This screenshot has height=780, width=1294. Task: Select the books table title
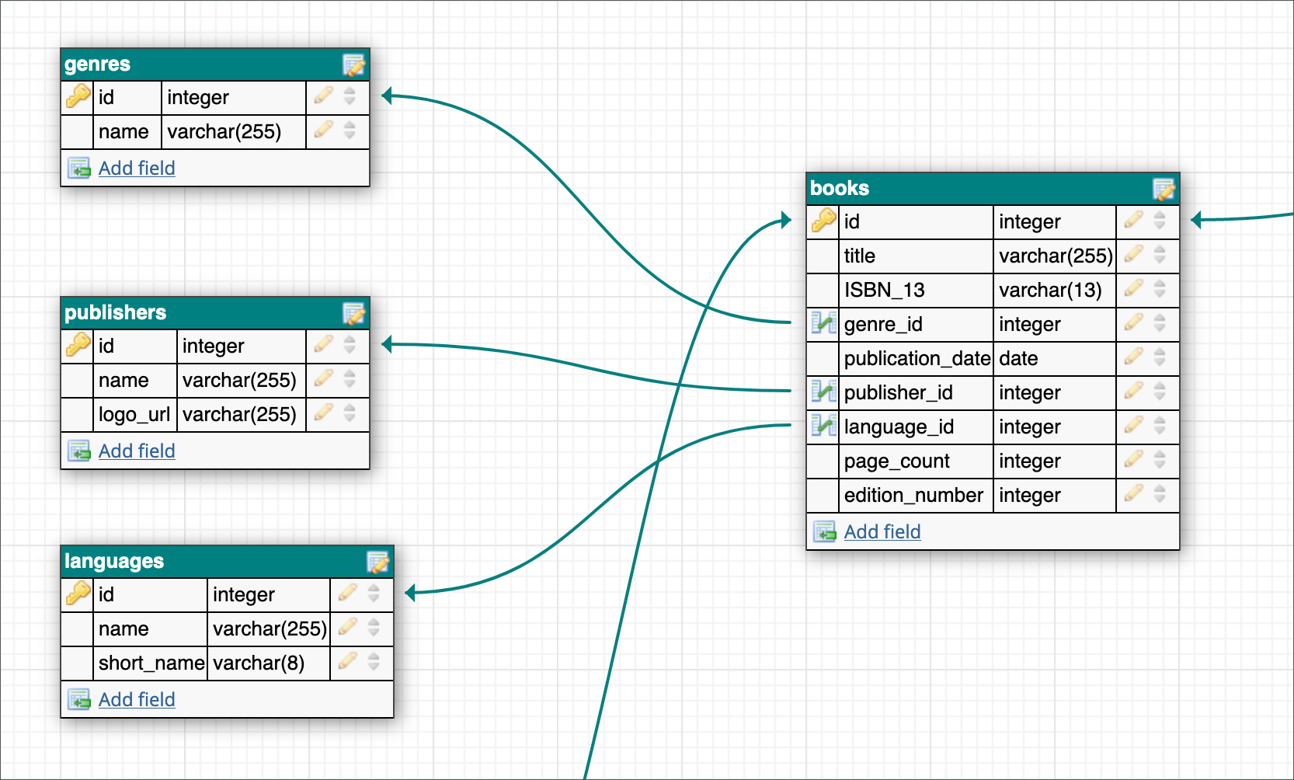click(x=840, y=189)
